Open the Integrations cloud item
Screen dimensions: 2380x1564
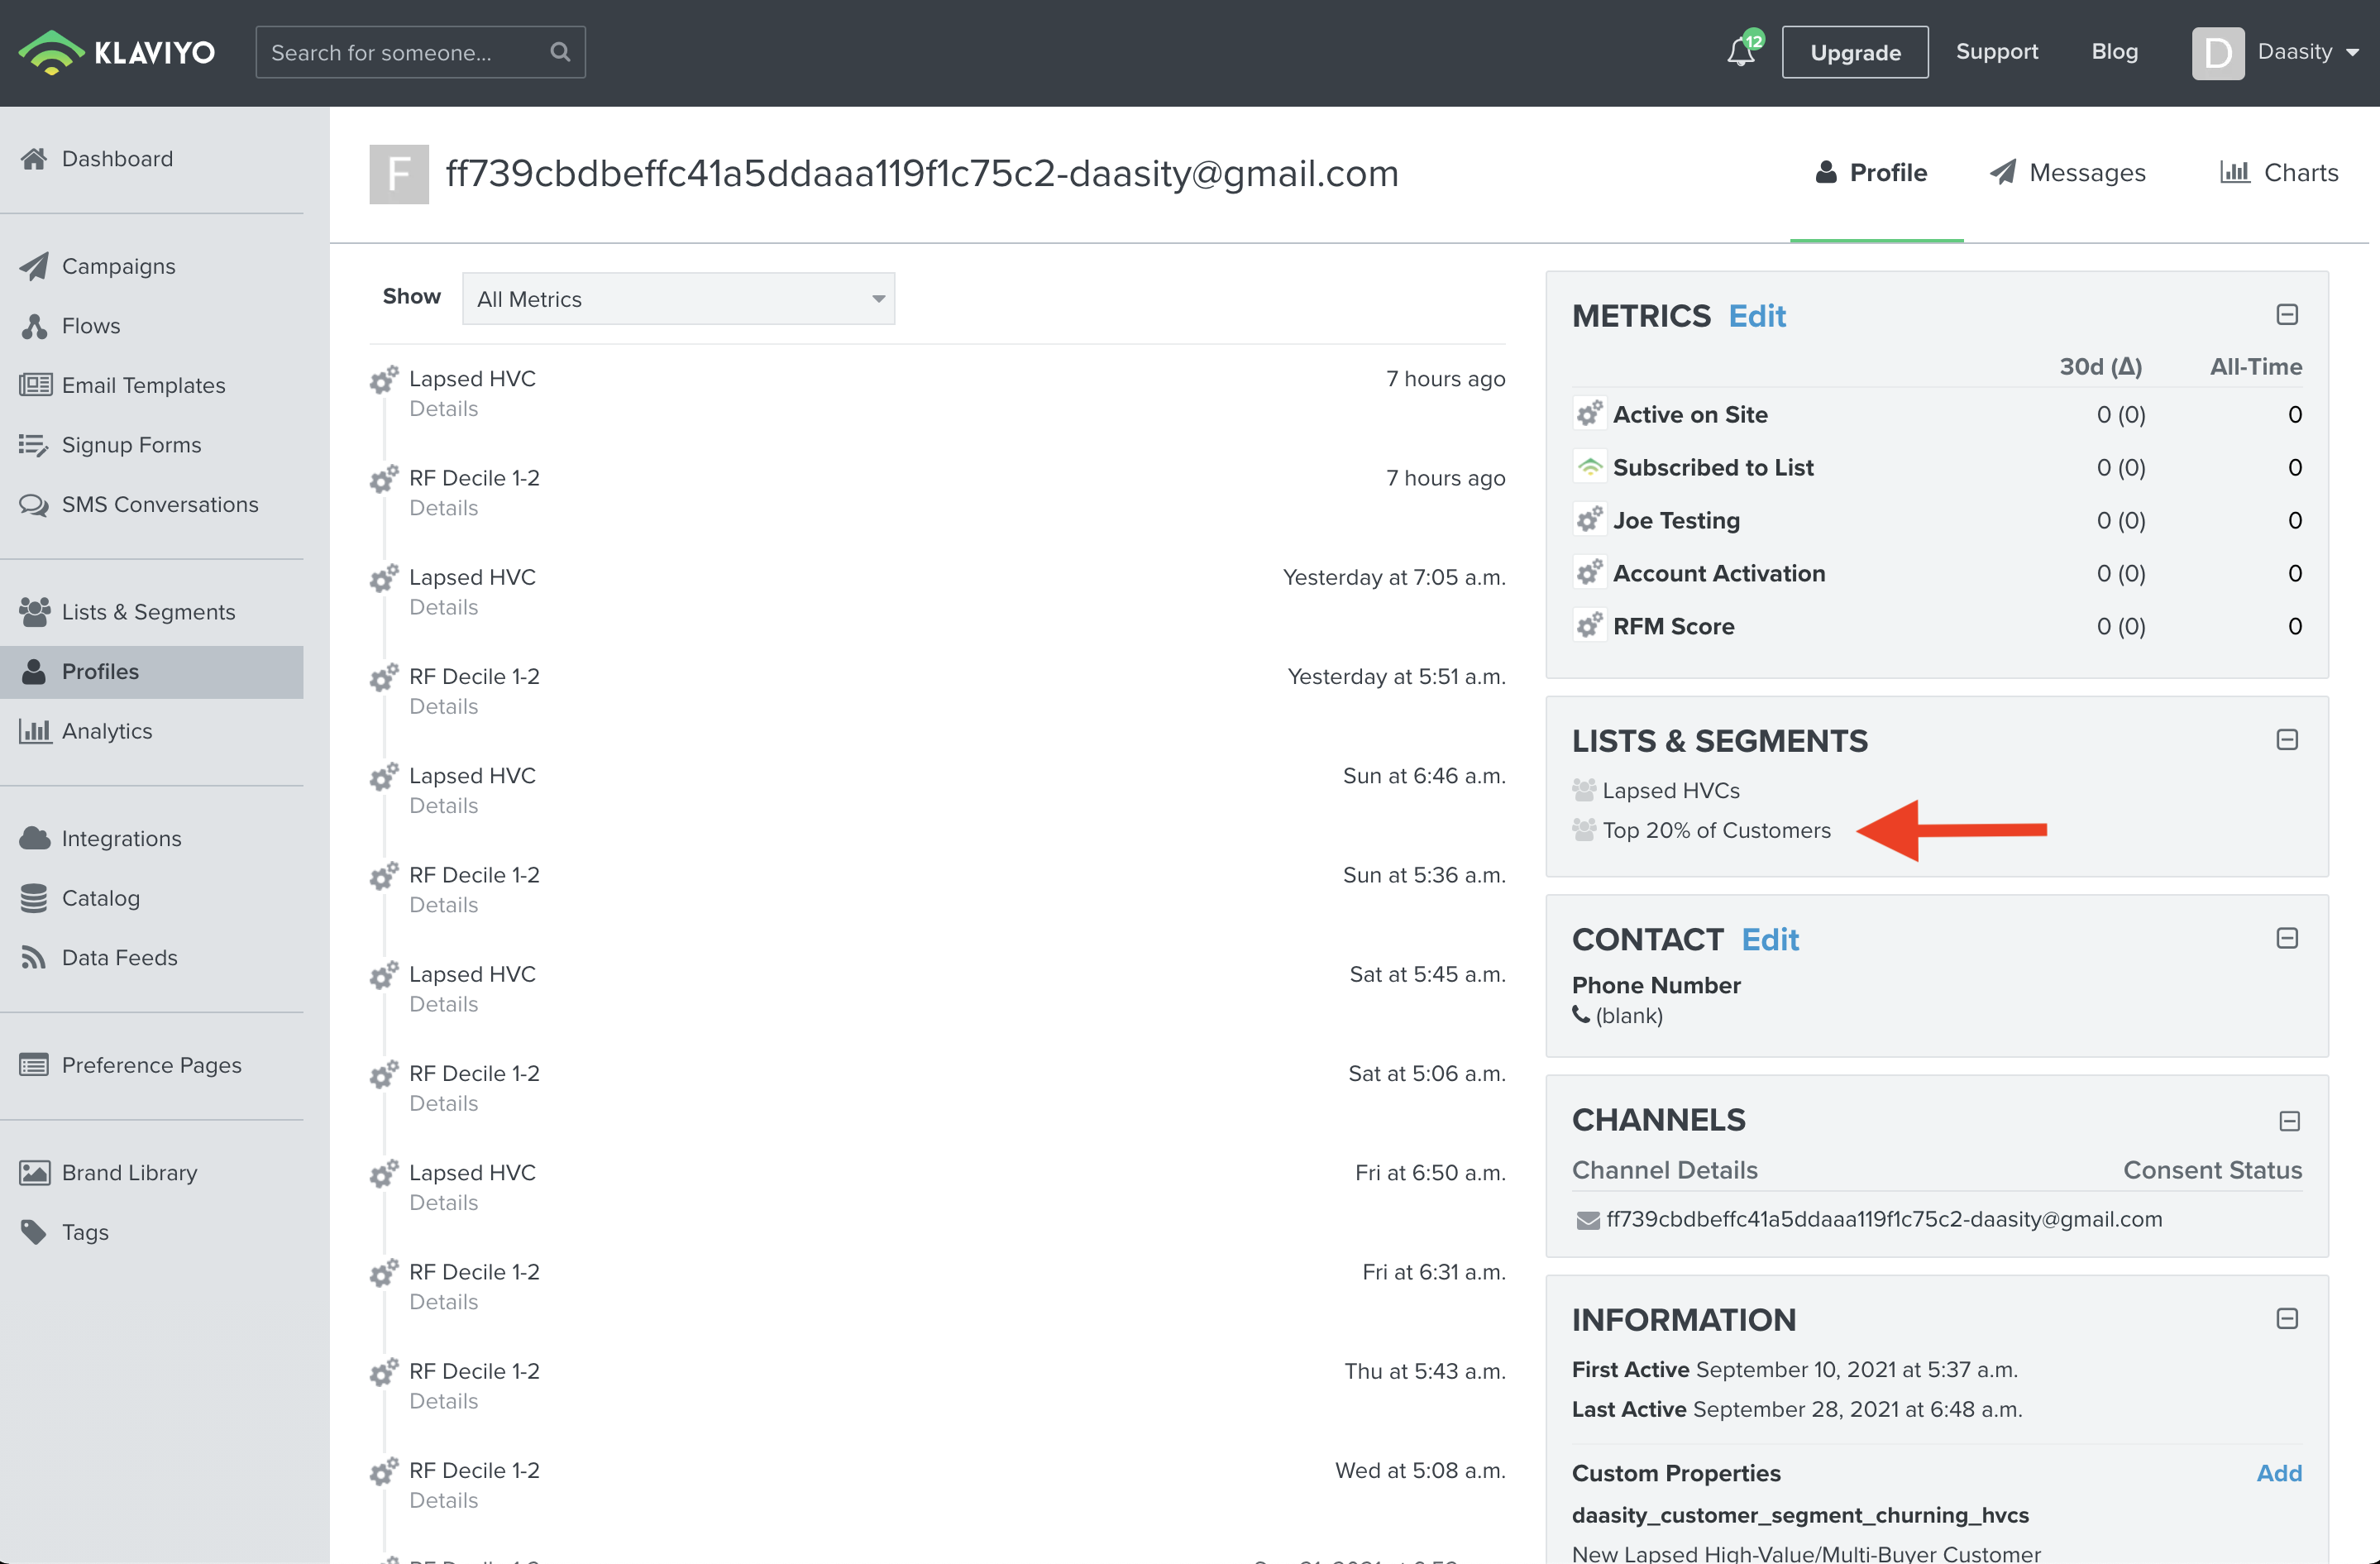(x=121, y=838)
